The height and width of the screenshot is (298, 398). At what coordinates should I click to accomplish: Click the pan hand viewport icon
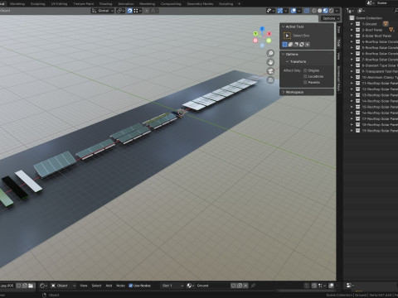click(270, 62)
